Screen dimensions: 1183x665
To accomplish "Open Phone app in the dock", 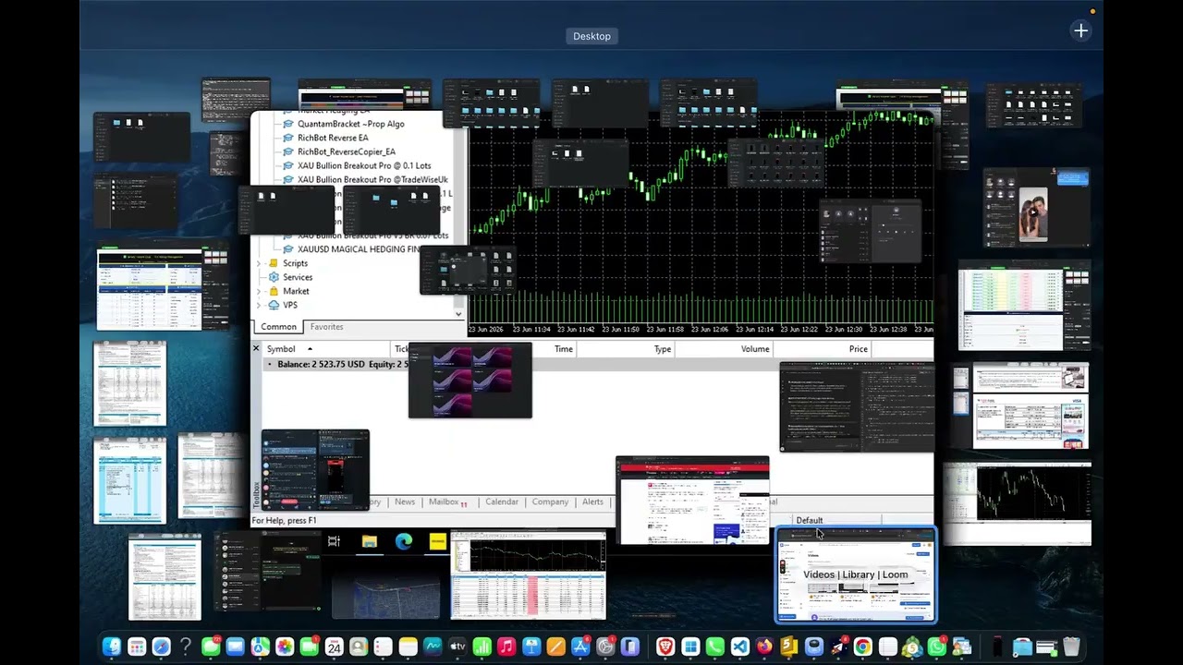I will 714,647.
